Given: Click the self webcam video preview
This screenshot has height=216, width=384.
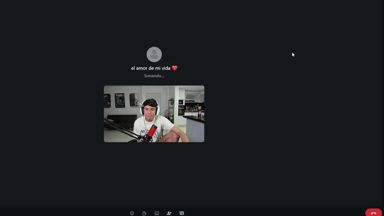Looking at the screenshot, I should tap(154, 114).
